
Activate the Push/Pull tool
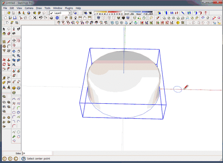pos(9,60)
